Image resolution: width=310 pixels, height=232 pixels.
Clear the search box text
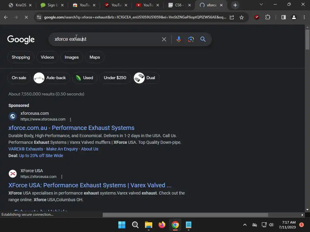[164, 39]
